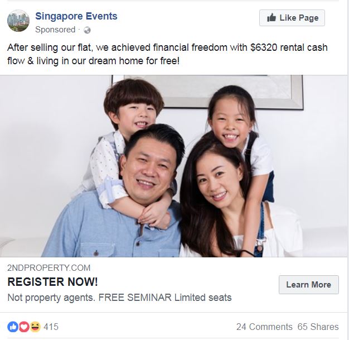The width and height of the screenshot is (349, 340).
Task: Show who reacted via the 415 count
Action: pyautogui.click(x=51, y=327)
